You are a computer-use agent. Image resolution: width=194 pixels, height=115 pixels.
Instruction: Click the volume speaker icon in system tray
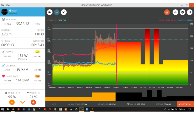176,109
